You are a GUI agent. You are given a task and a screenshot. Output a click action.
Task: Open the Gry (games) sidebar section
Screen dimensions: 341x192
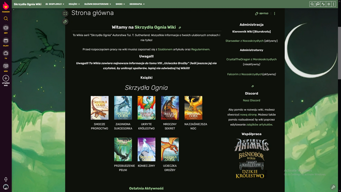click(x=6, y=28)
